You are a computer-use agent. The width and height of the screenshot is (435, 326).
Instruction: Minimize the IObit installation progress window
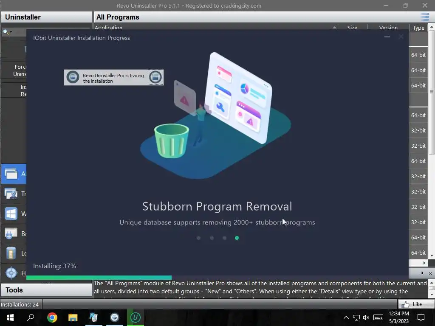point(387,37)
